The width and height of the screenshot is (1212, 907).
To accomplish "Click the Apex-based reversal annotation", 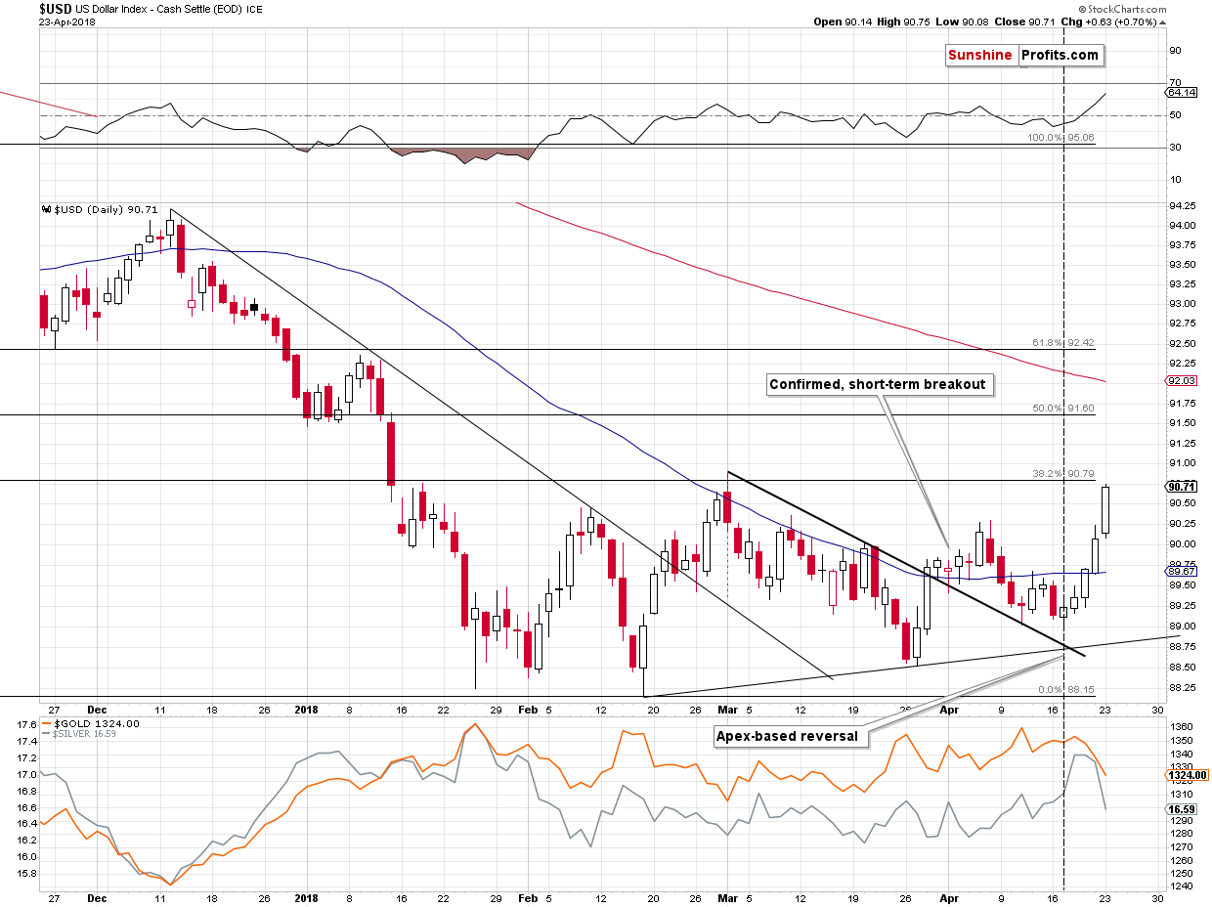I will tap(793, 736).
